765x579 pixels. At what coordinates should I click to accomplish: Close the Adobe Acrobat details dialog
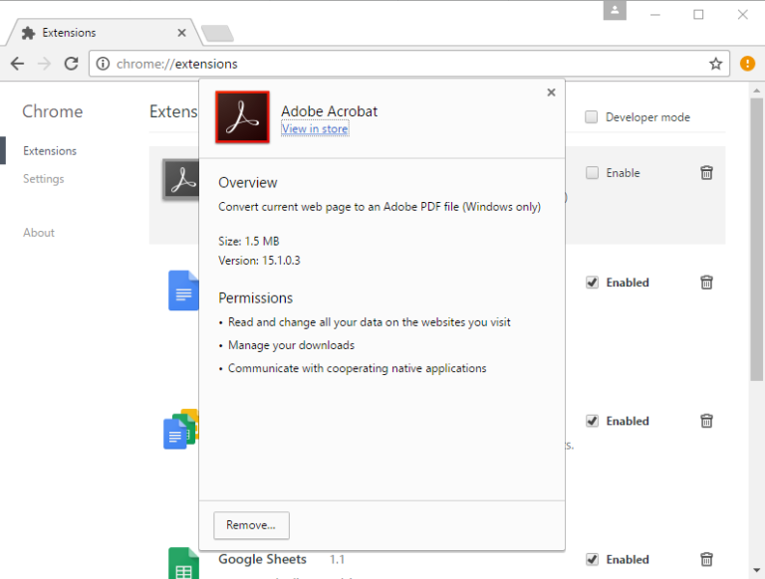(551, 93)
